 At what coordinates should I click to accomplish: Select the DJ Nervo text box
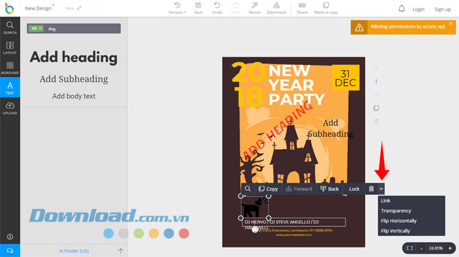(x=293, y=222)
